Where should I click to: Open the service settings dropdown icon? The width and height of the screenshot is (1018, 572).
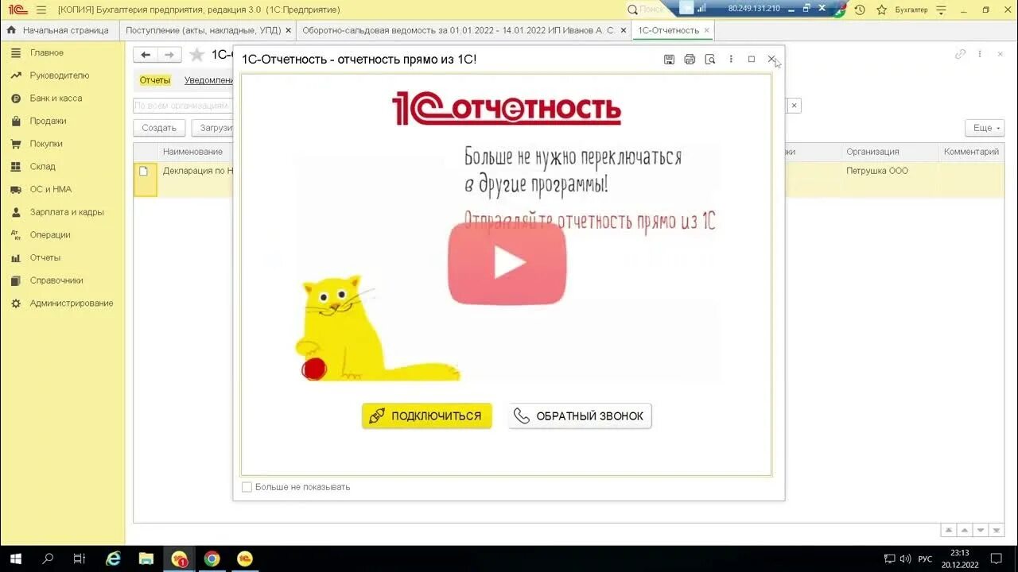click(x=942, y=10)
